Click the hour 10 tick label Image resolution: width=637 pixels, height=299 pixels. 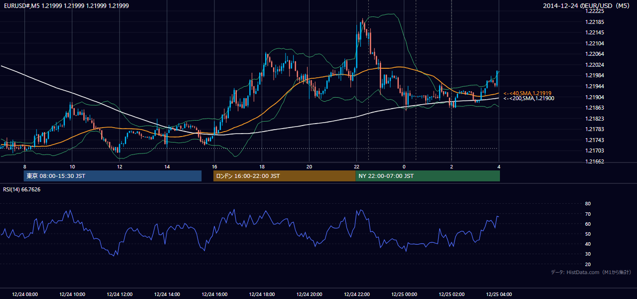click(72, 166)
